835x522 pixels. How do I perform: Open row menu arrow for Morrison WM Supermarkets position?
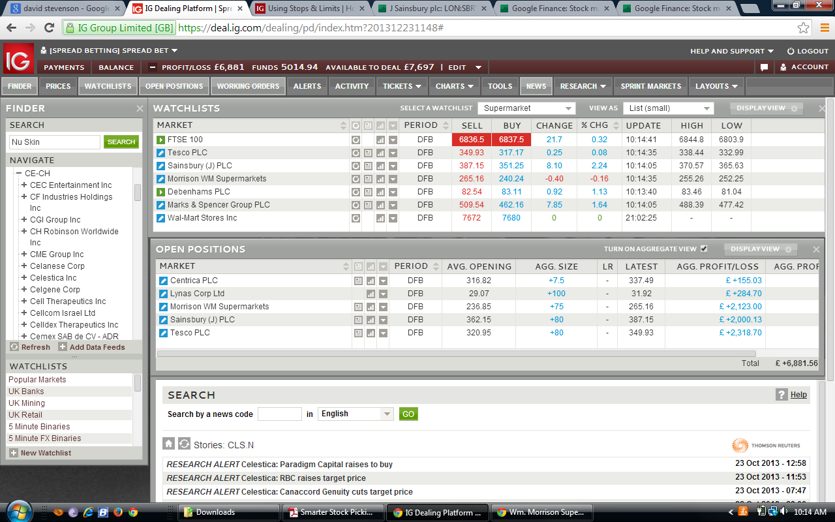pos(383,307)
